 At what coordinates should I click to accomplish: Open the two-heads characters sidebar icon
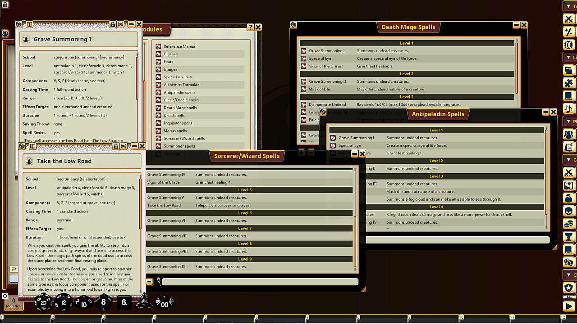tap(568, 134)
